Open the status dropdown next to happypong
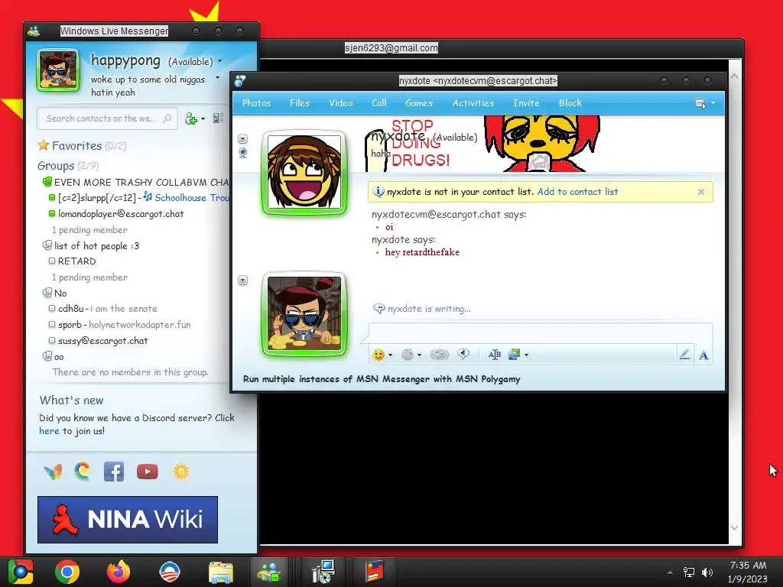The image size is (783, 587). (x=219, y=61)
